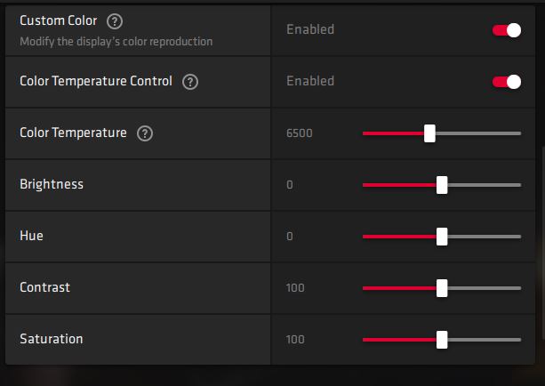Click the Hue value field
The height and width of the screenshot is (386, 545).
(290, 237)
